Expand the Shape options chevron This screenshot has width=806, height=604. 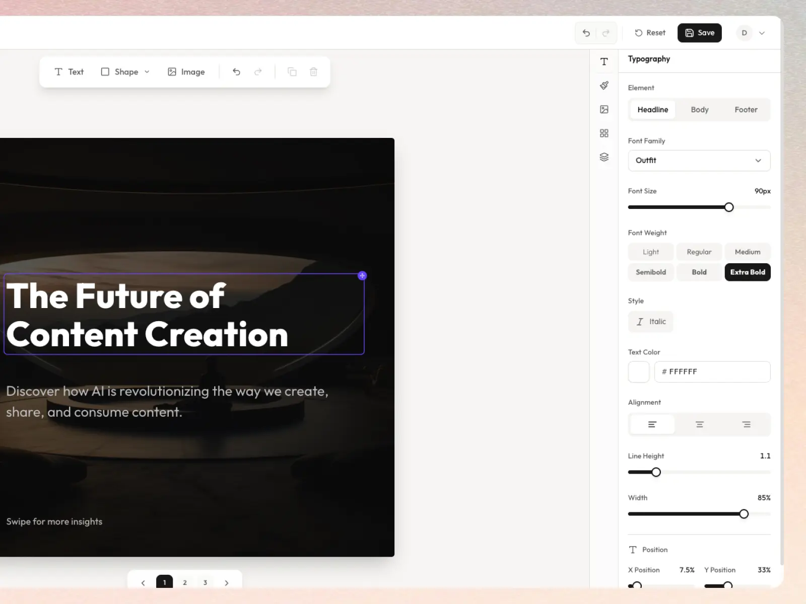(x=147, y=71)
